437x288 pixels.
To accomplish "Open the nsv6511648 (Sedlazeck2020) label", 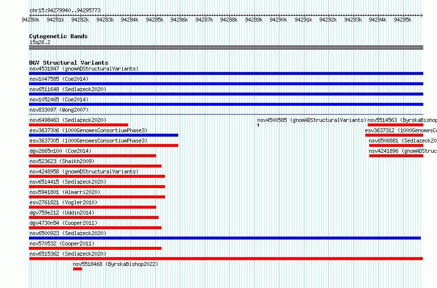I will click(x=68, y=89).
